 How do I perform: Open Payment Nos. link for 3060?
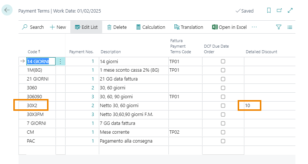pyautogui.click(x=93, y=88)
